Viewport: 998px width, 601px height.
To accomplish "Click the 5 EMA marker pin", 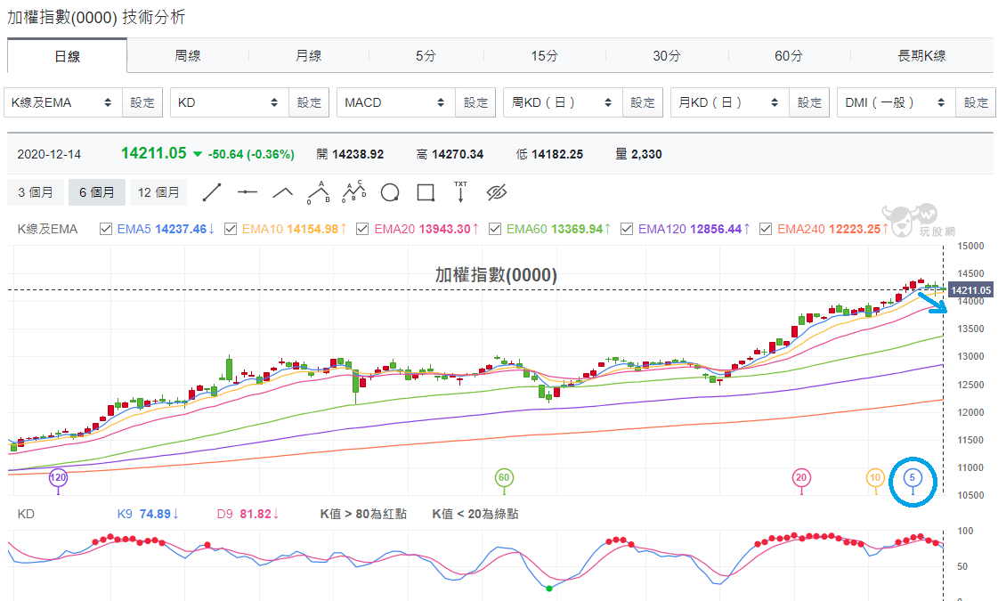I will pos(912,478).
